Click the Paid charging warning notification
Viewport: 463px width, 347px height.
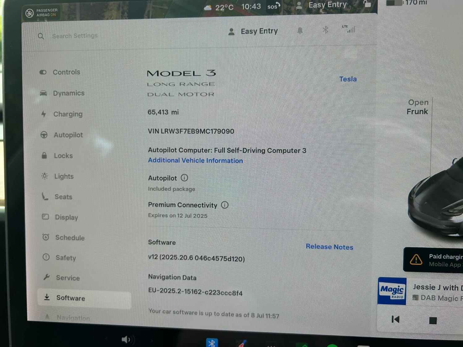pyautogui.click(x=433, y=260)
